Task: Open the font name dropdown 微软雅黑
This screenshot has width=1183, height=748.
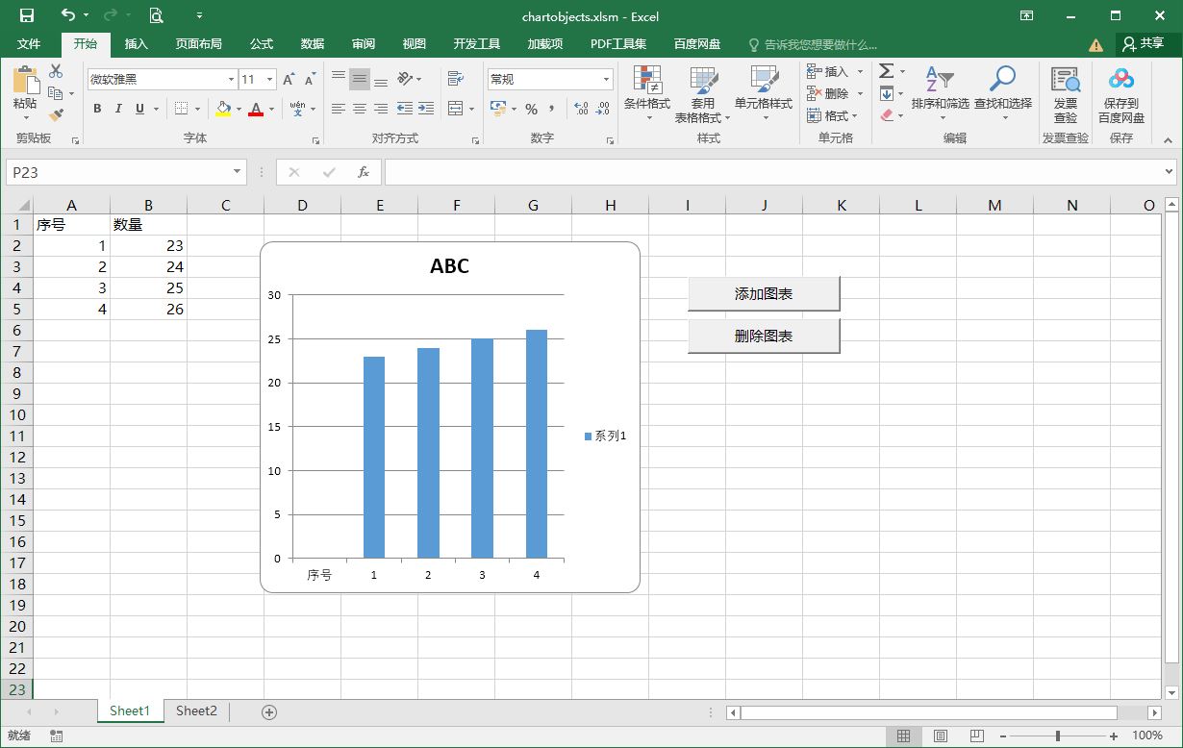Action: pos(231,80)
